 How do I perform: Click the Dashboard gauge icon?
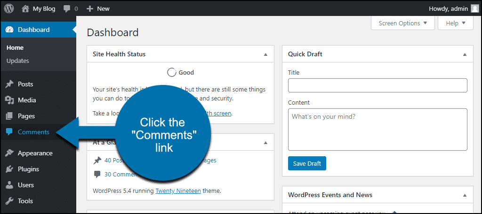click(x=9, y=30)
